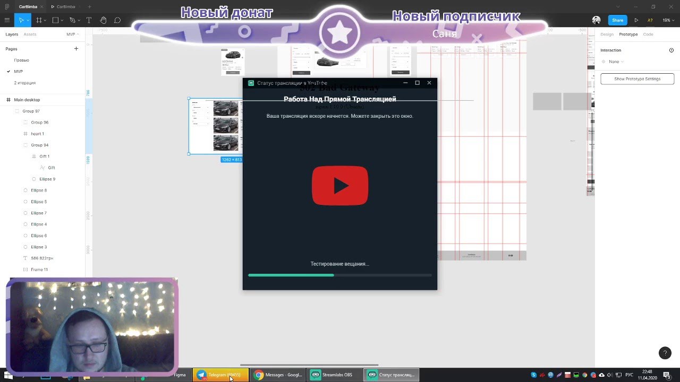Click the Ellipse 8 ellipse icon
The image size is (680, 382).
click(25, 190)
